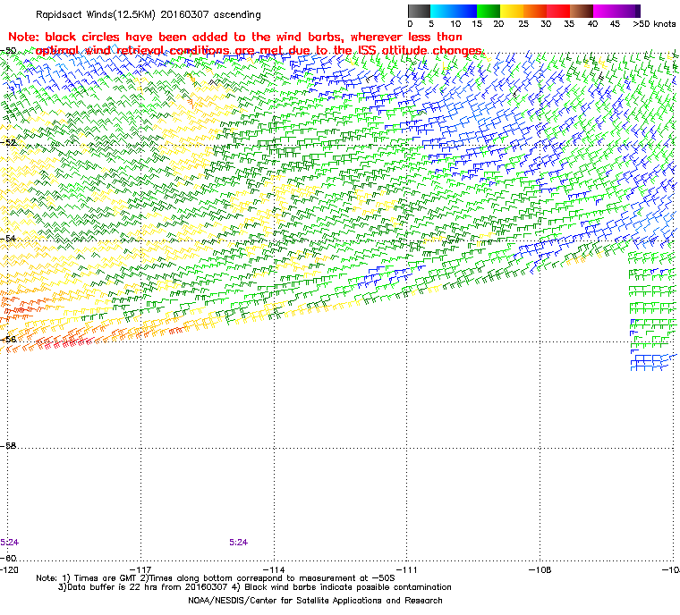Screen dimensions: 680x615
Task: Click the purple '5:24' time between -117 and -114
Action: 239,543
